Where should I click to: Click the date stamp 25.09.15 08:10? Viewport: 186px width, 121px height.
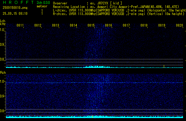(15, 14)
